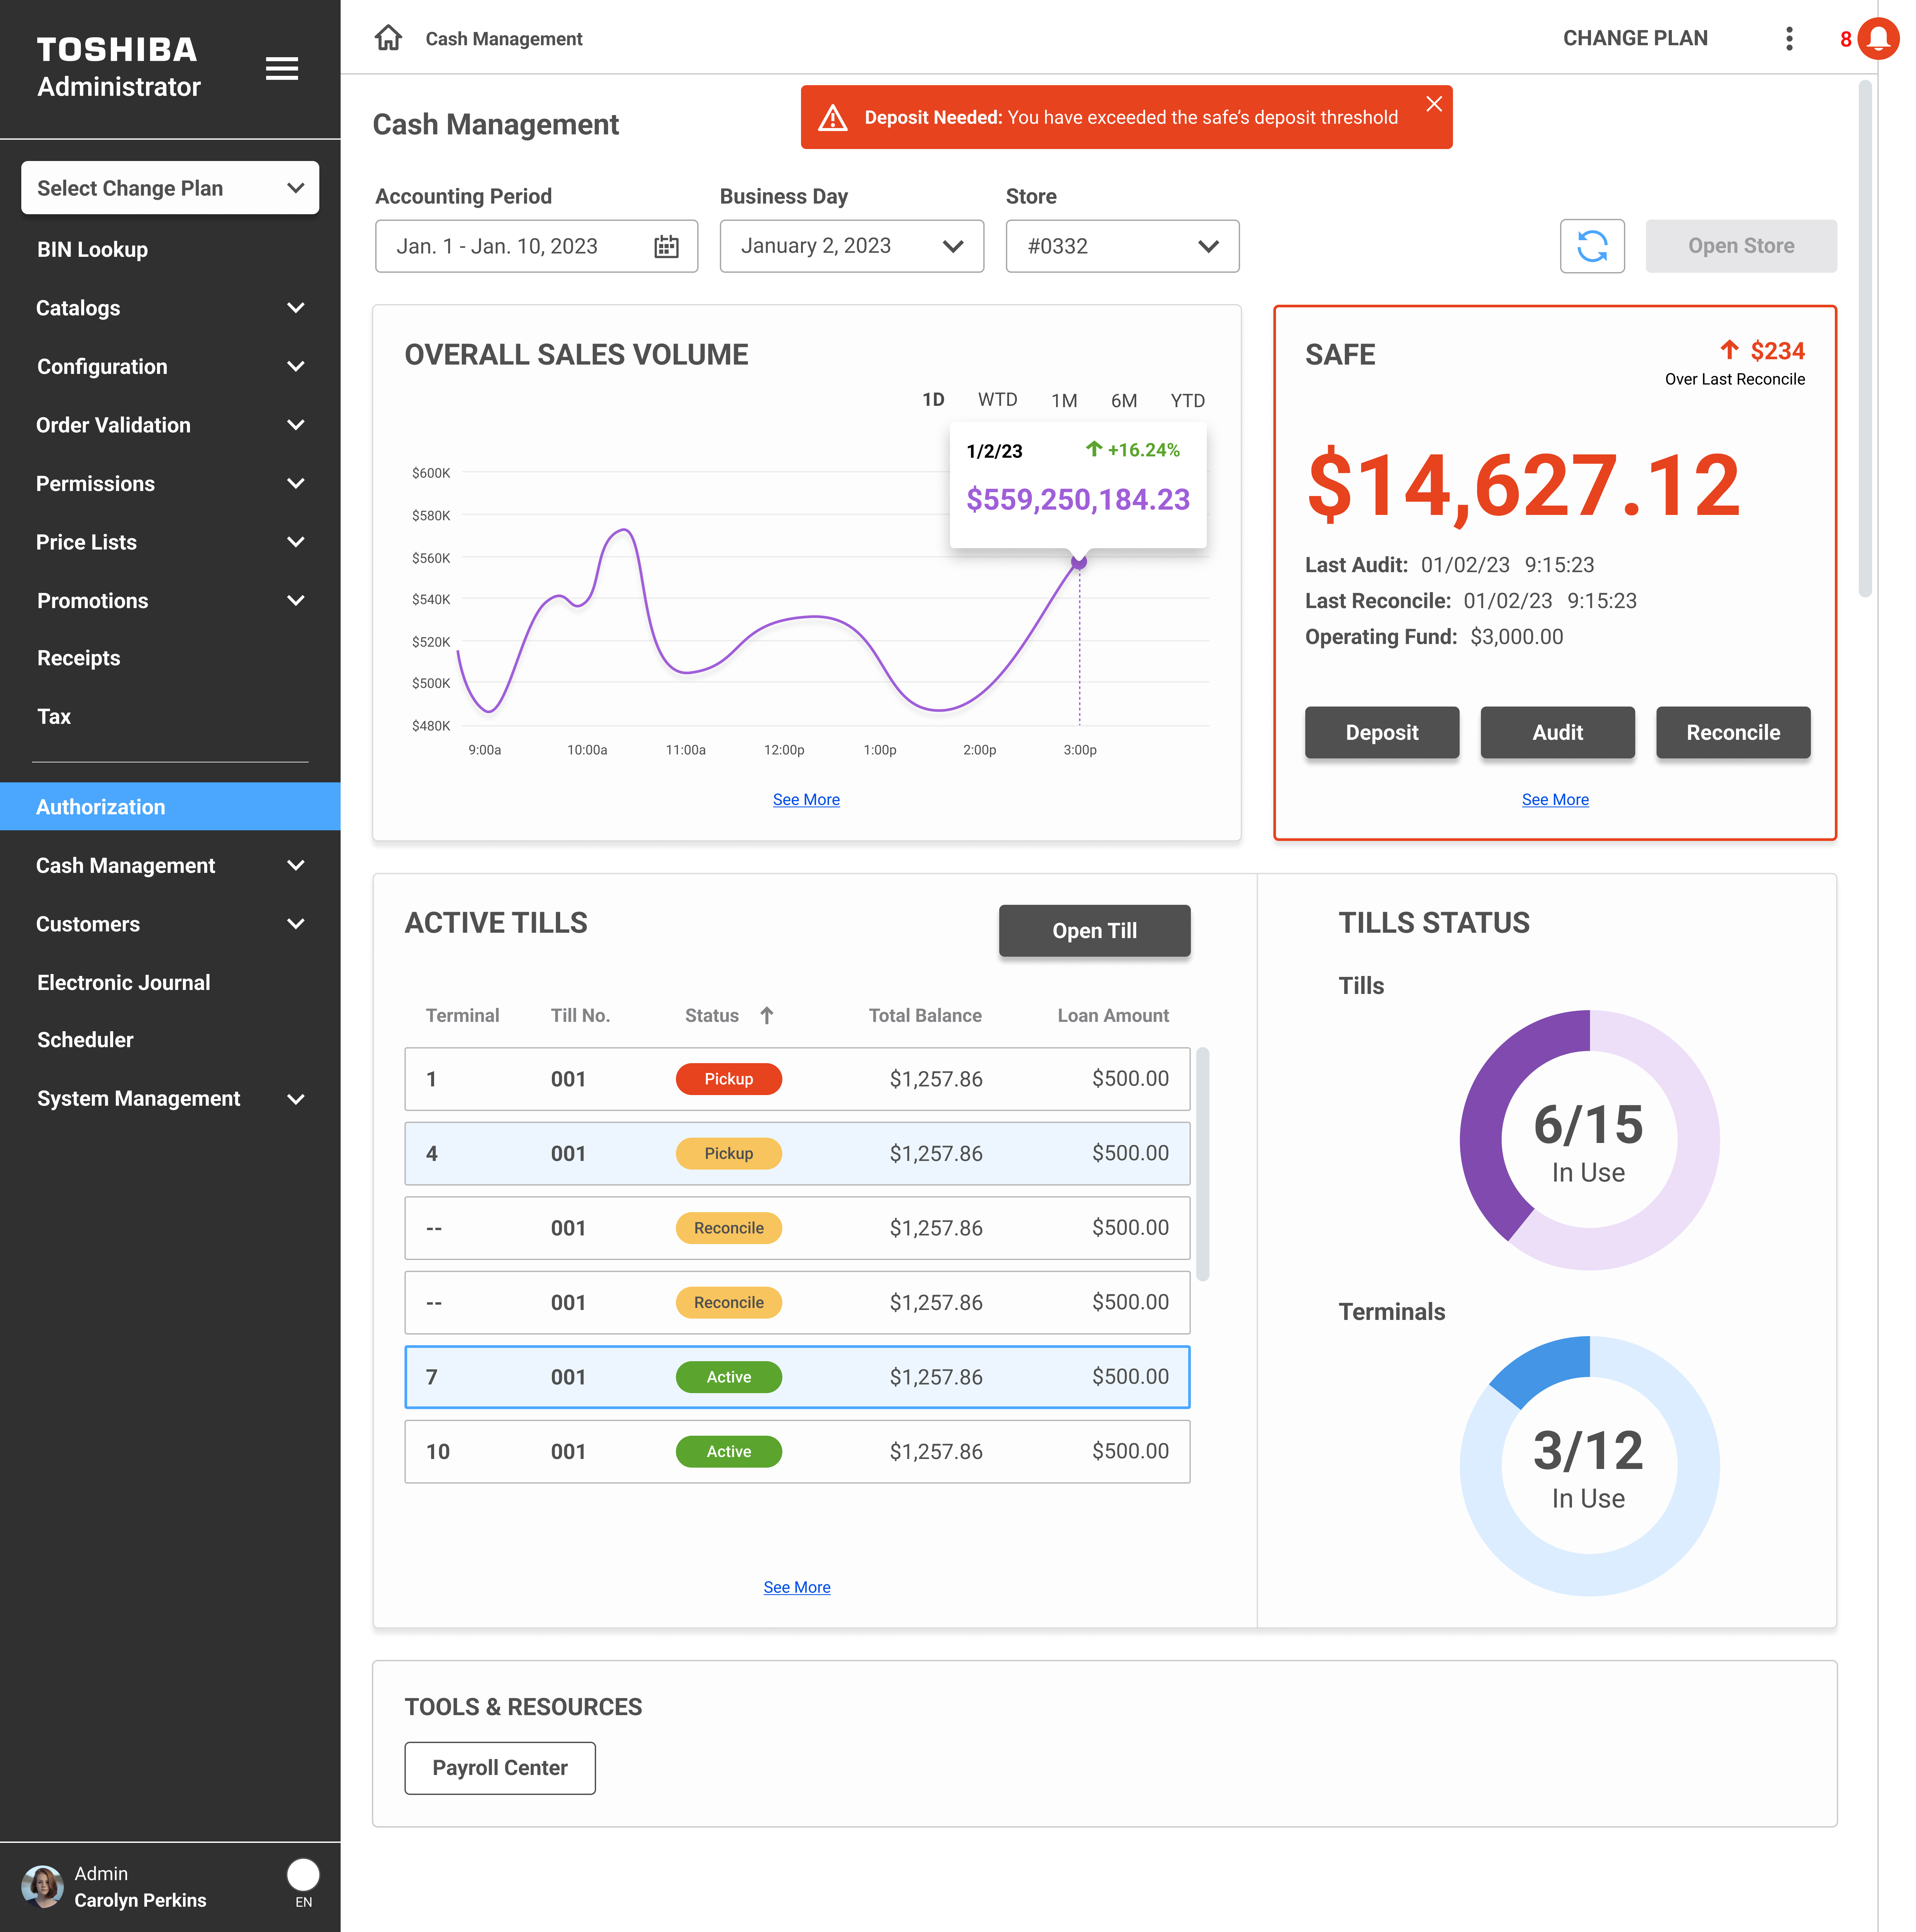Image resolution: width=1916 pixels, height=1932 pixels.
Task: Open the hamburger menu next to Toshiba logo
Action: click(282, 68)
